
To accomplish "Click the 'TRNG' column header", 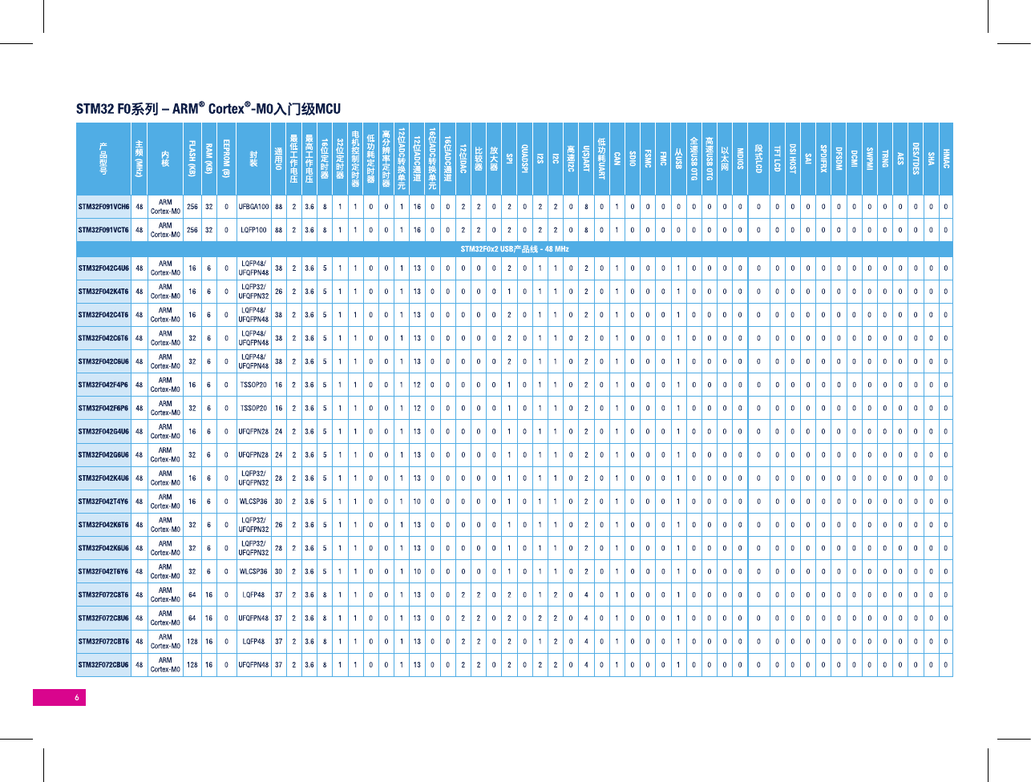I will 885,159.
